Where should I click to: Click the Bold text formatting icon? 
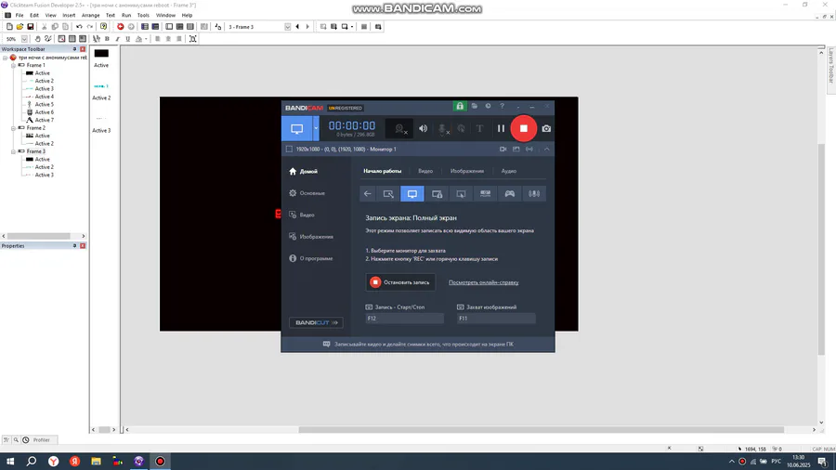107,39
